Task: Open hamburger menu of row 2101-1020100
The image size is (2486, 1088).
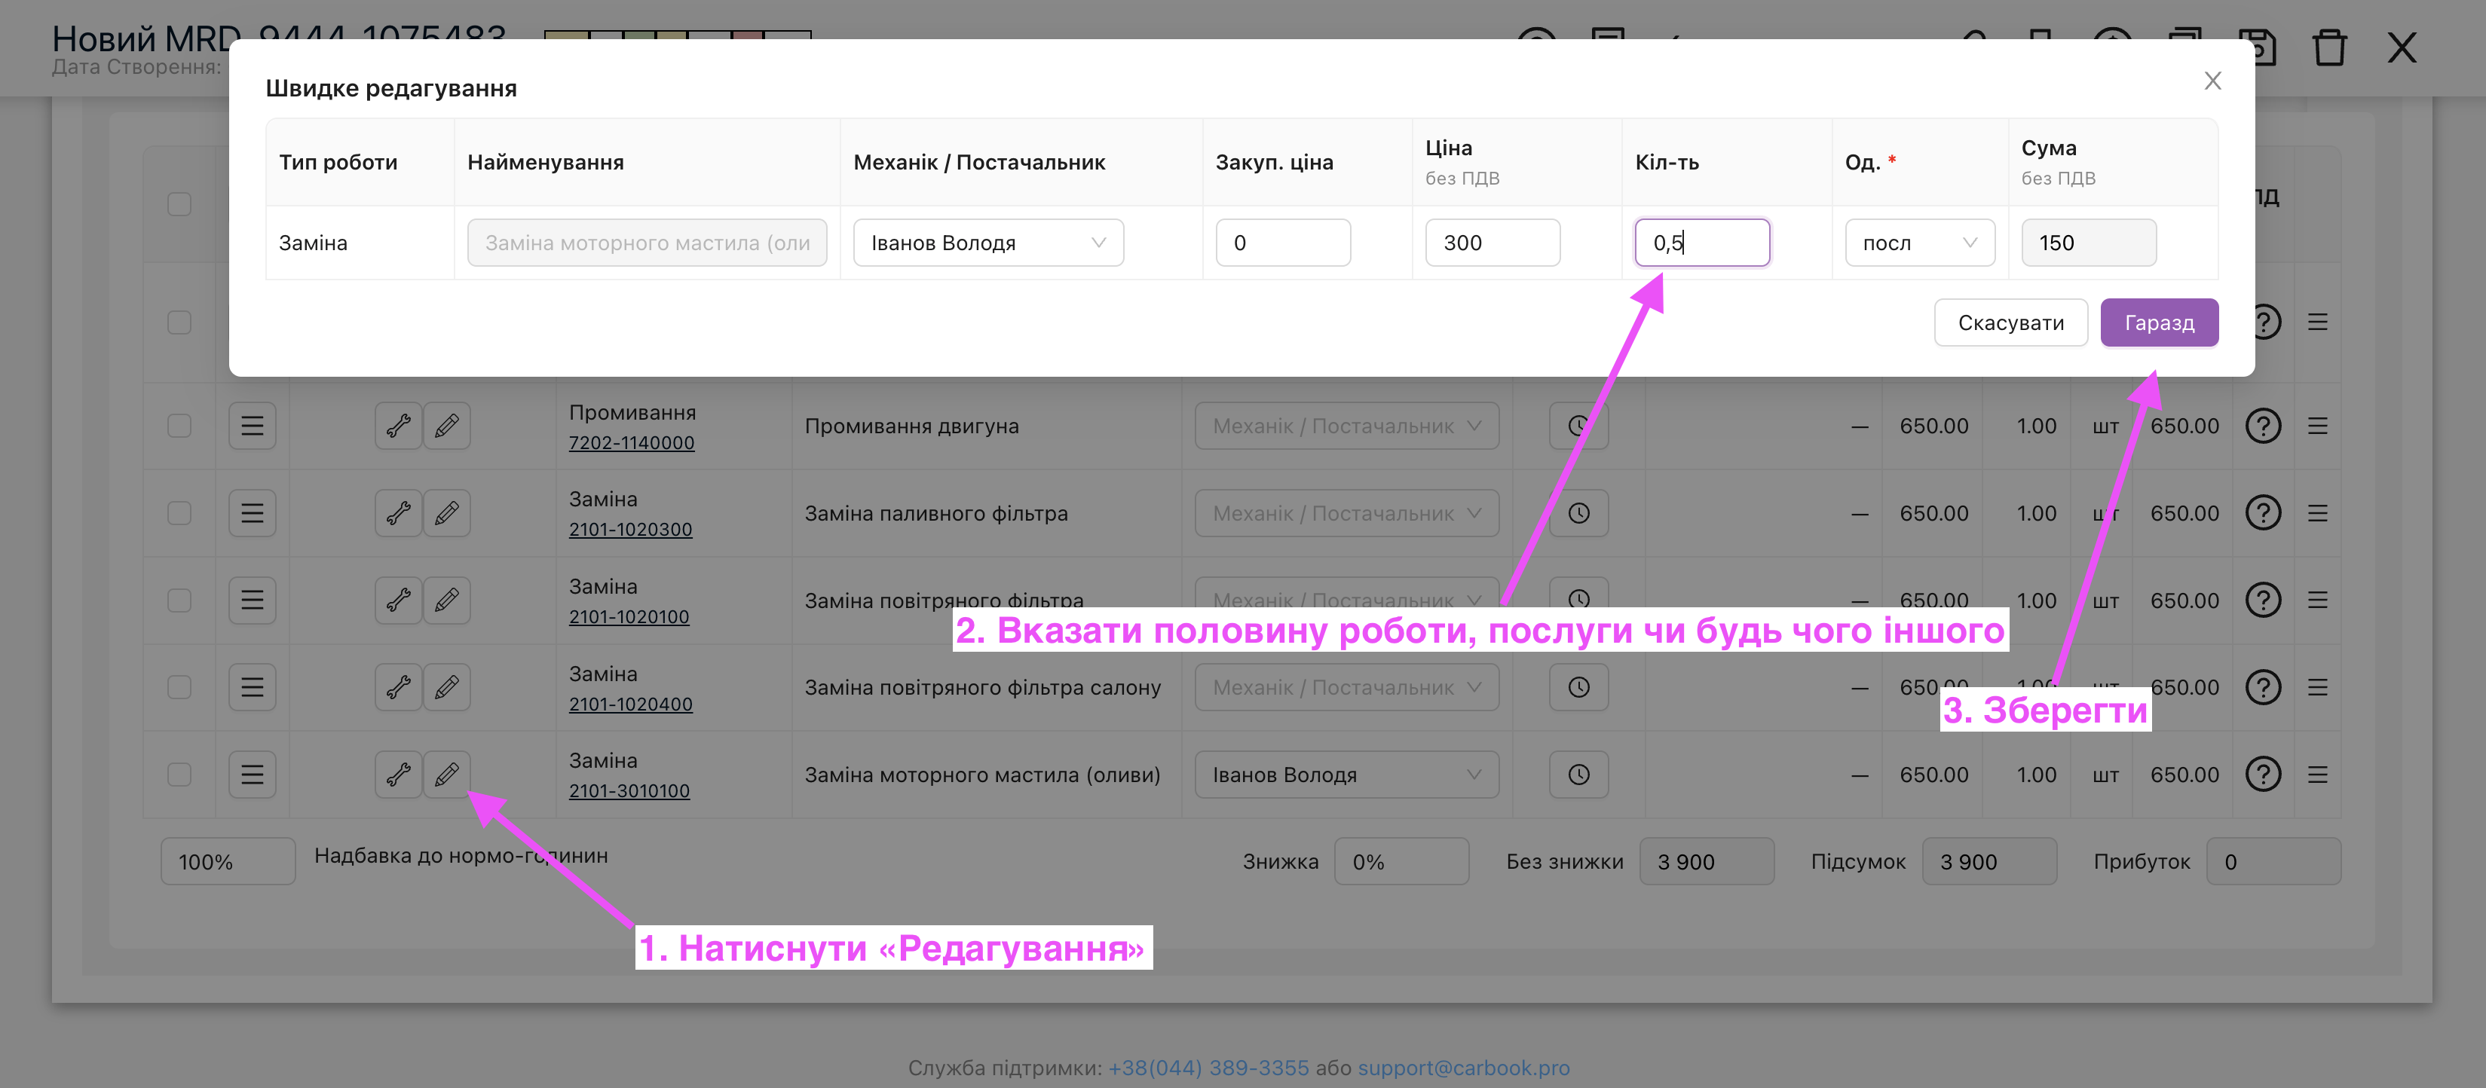Action: [x=252, y=600]
